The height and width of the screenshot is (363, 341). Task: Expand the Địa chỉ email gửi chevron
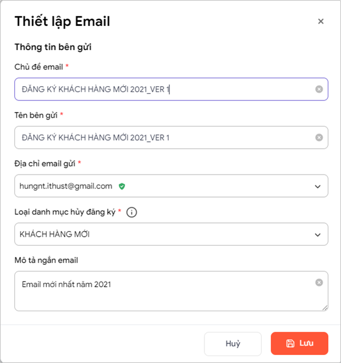pyautogui.click(x=317, y=186)
